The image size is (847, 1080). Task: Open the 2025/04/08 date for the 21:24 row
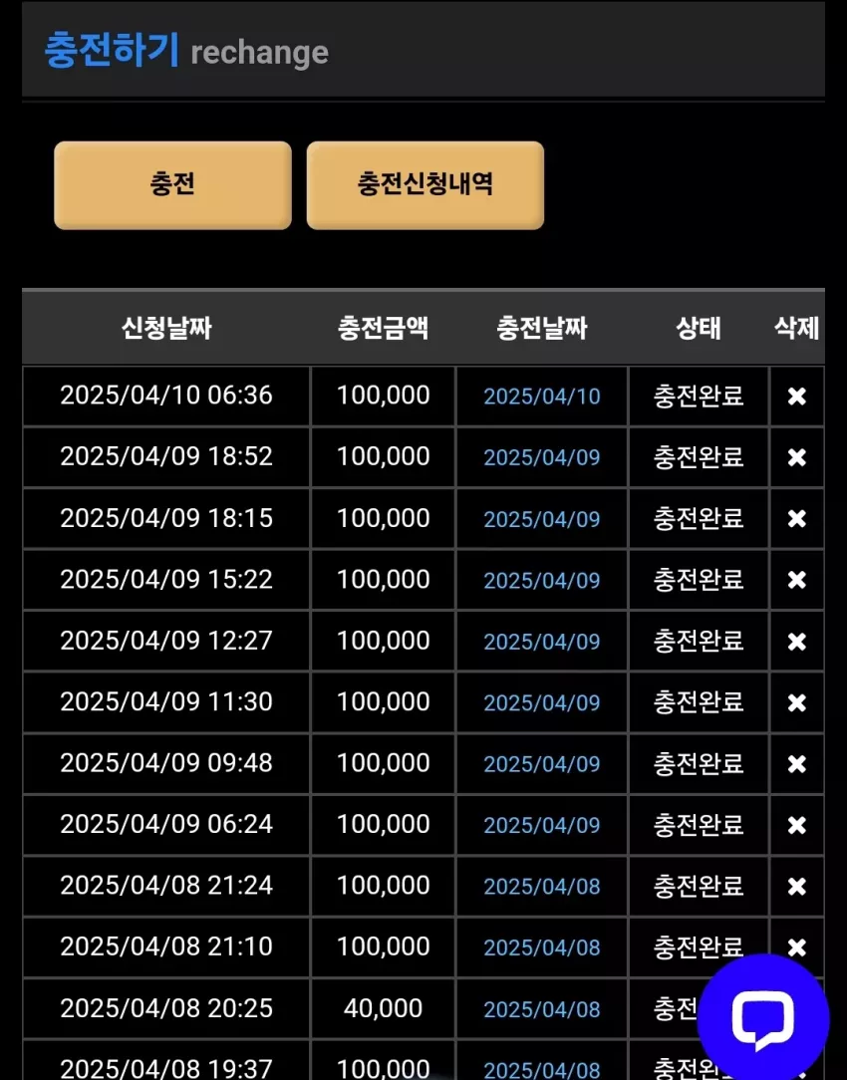tap(542, 887)
